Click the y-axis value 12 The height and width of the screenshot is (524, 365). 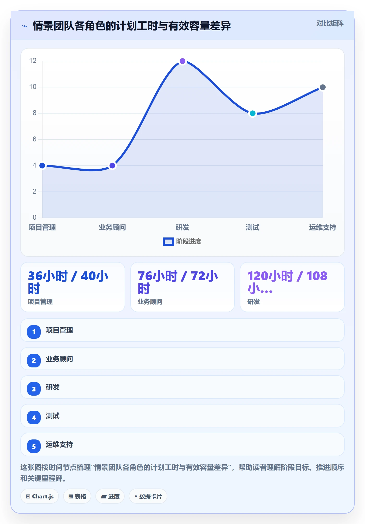(x=33, y=61)
